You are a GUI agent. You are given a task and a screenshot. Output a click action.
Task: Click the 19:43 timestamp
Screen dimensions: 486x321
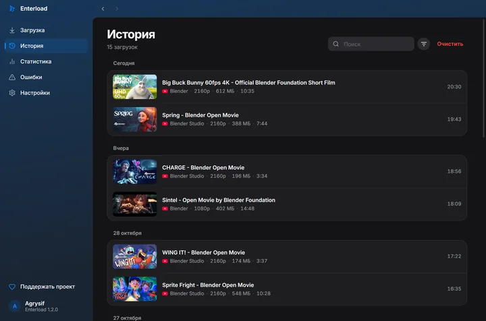(x=454, y=119)
